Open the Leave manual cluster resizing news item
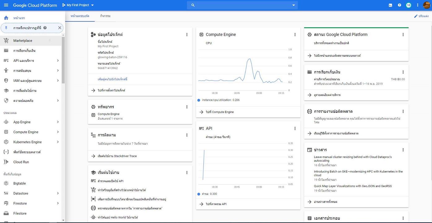This screenshot has height=223, width=432. 353,159
